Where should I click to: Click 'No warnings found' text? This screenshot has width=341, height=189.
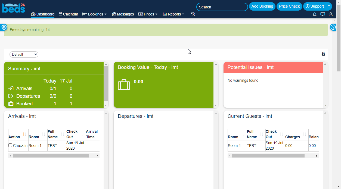[x=243, y=80]
